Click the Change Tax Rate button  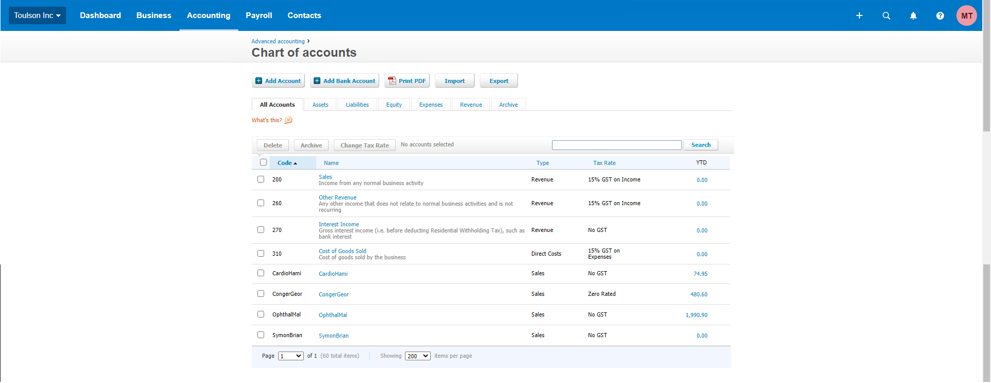click(365, 145)
